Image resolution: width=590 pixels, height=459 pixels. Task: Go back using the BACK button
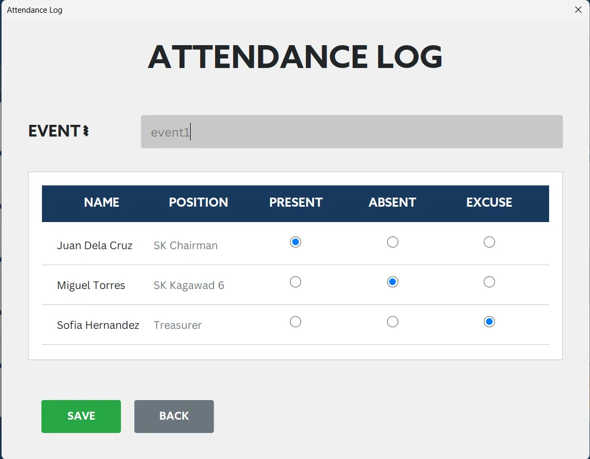pos(174,416)
